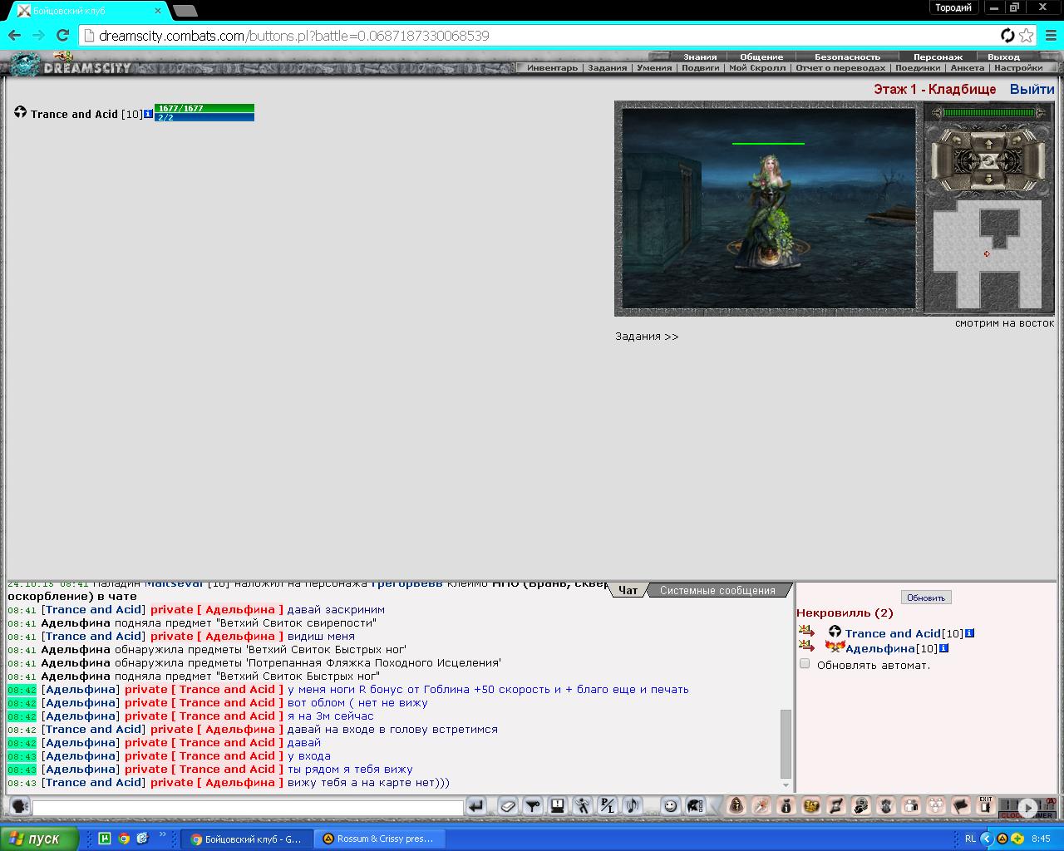Screen dimensions: 1064x851
Task: Click the monitor icon in chat toolbar
Action: tap(558, 805)
